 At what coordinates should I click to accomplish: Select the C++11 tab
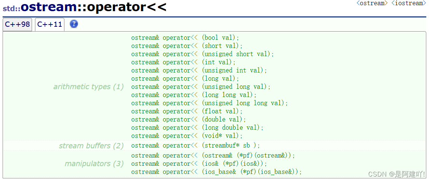point(50,25)
